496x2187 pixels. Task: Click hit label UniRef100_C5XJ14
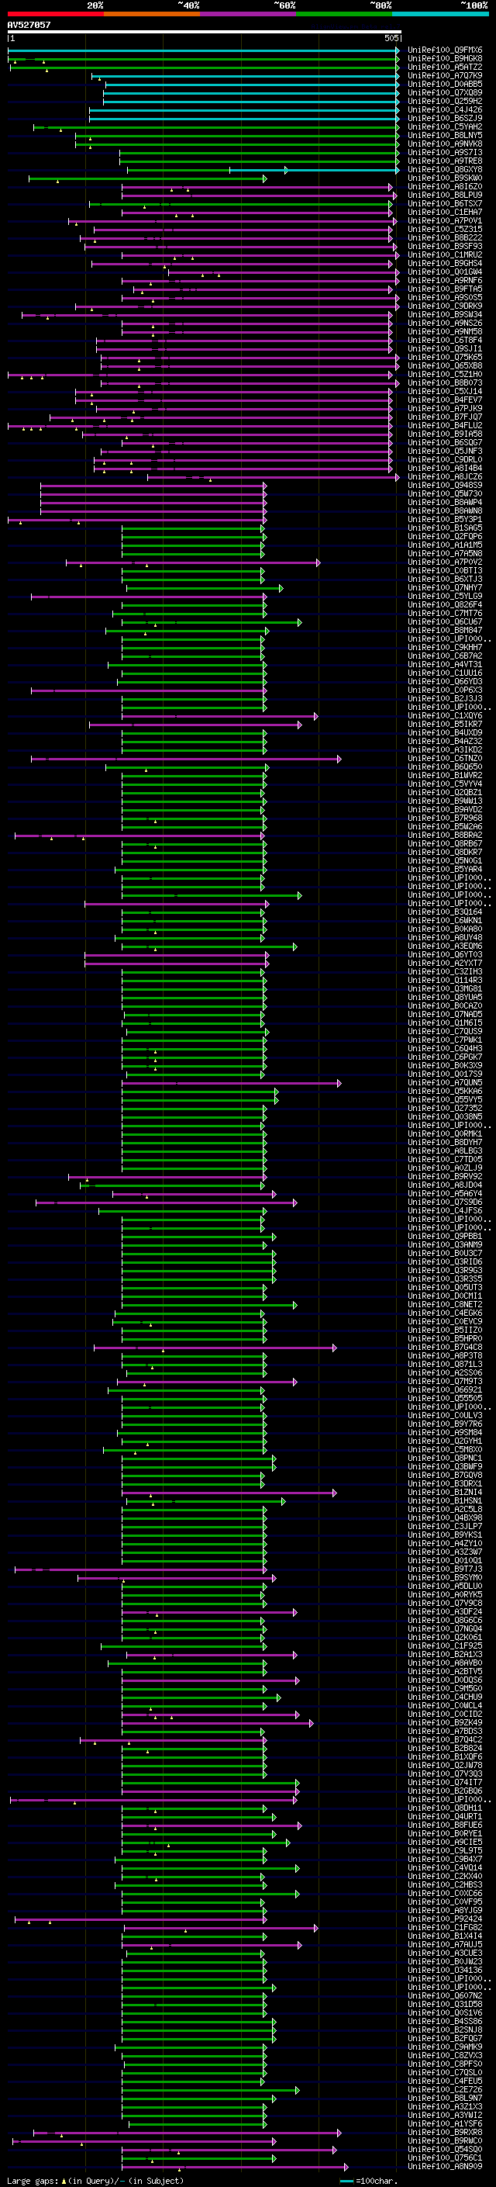point(445,391)
